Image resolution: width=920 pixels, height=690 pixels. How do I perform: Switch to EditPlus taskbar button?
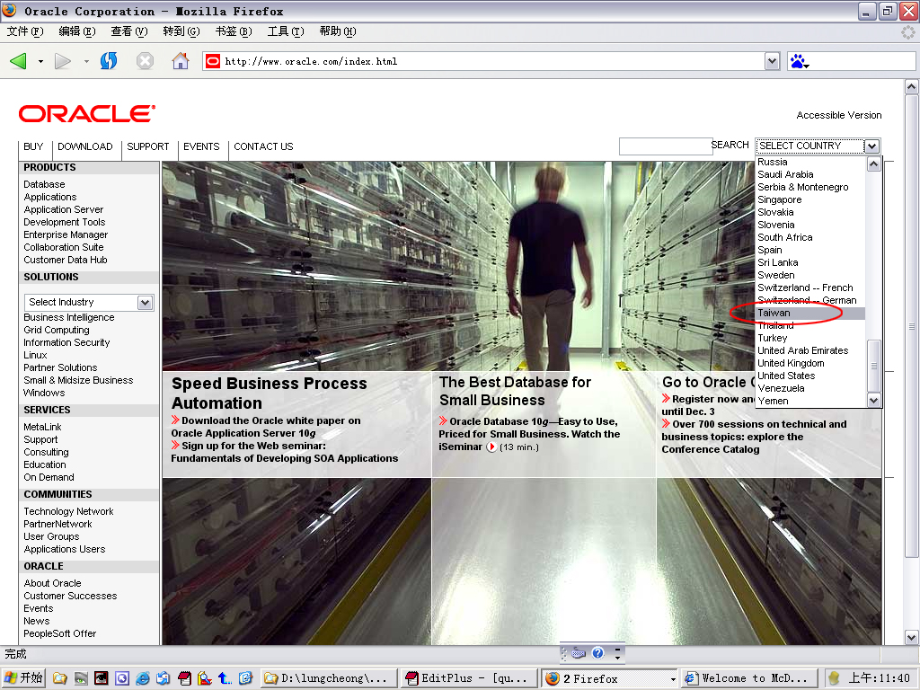point(470,678)
